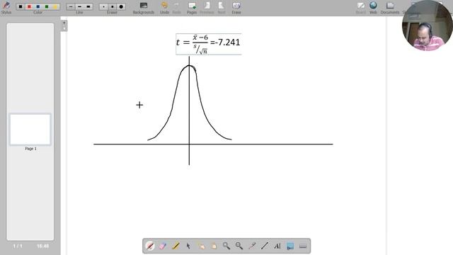This screenshot has width=453, height=255.
Task: Select the Page 1 thumbnail
Action: click(x=30, y=129)
